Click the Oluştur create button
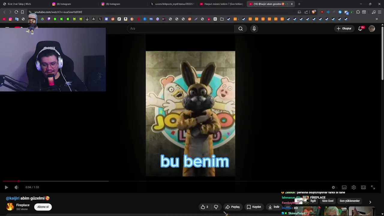The width and height of the screenshot is (384, 216). pos(344,28)
